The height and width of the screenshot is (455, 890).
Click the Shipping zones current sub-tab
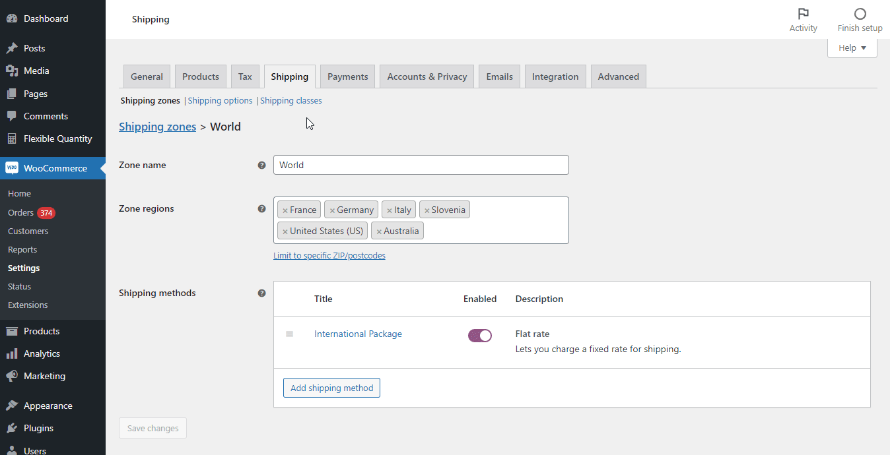(150, 101)
